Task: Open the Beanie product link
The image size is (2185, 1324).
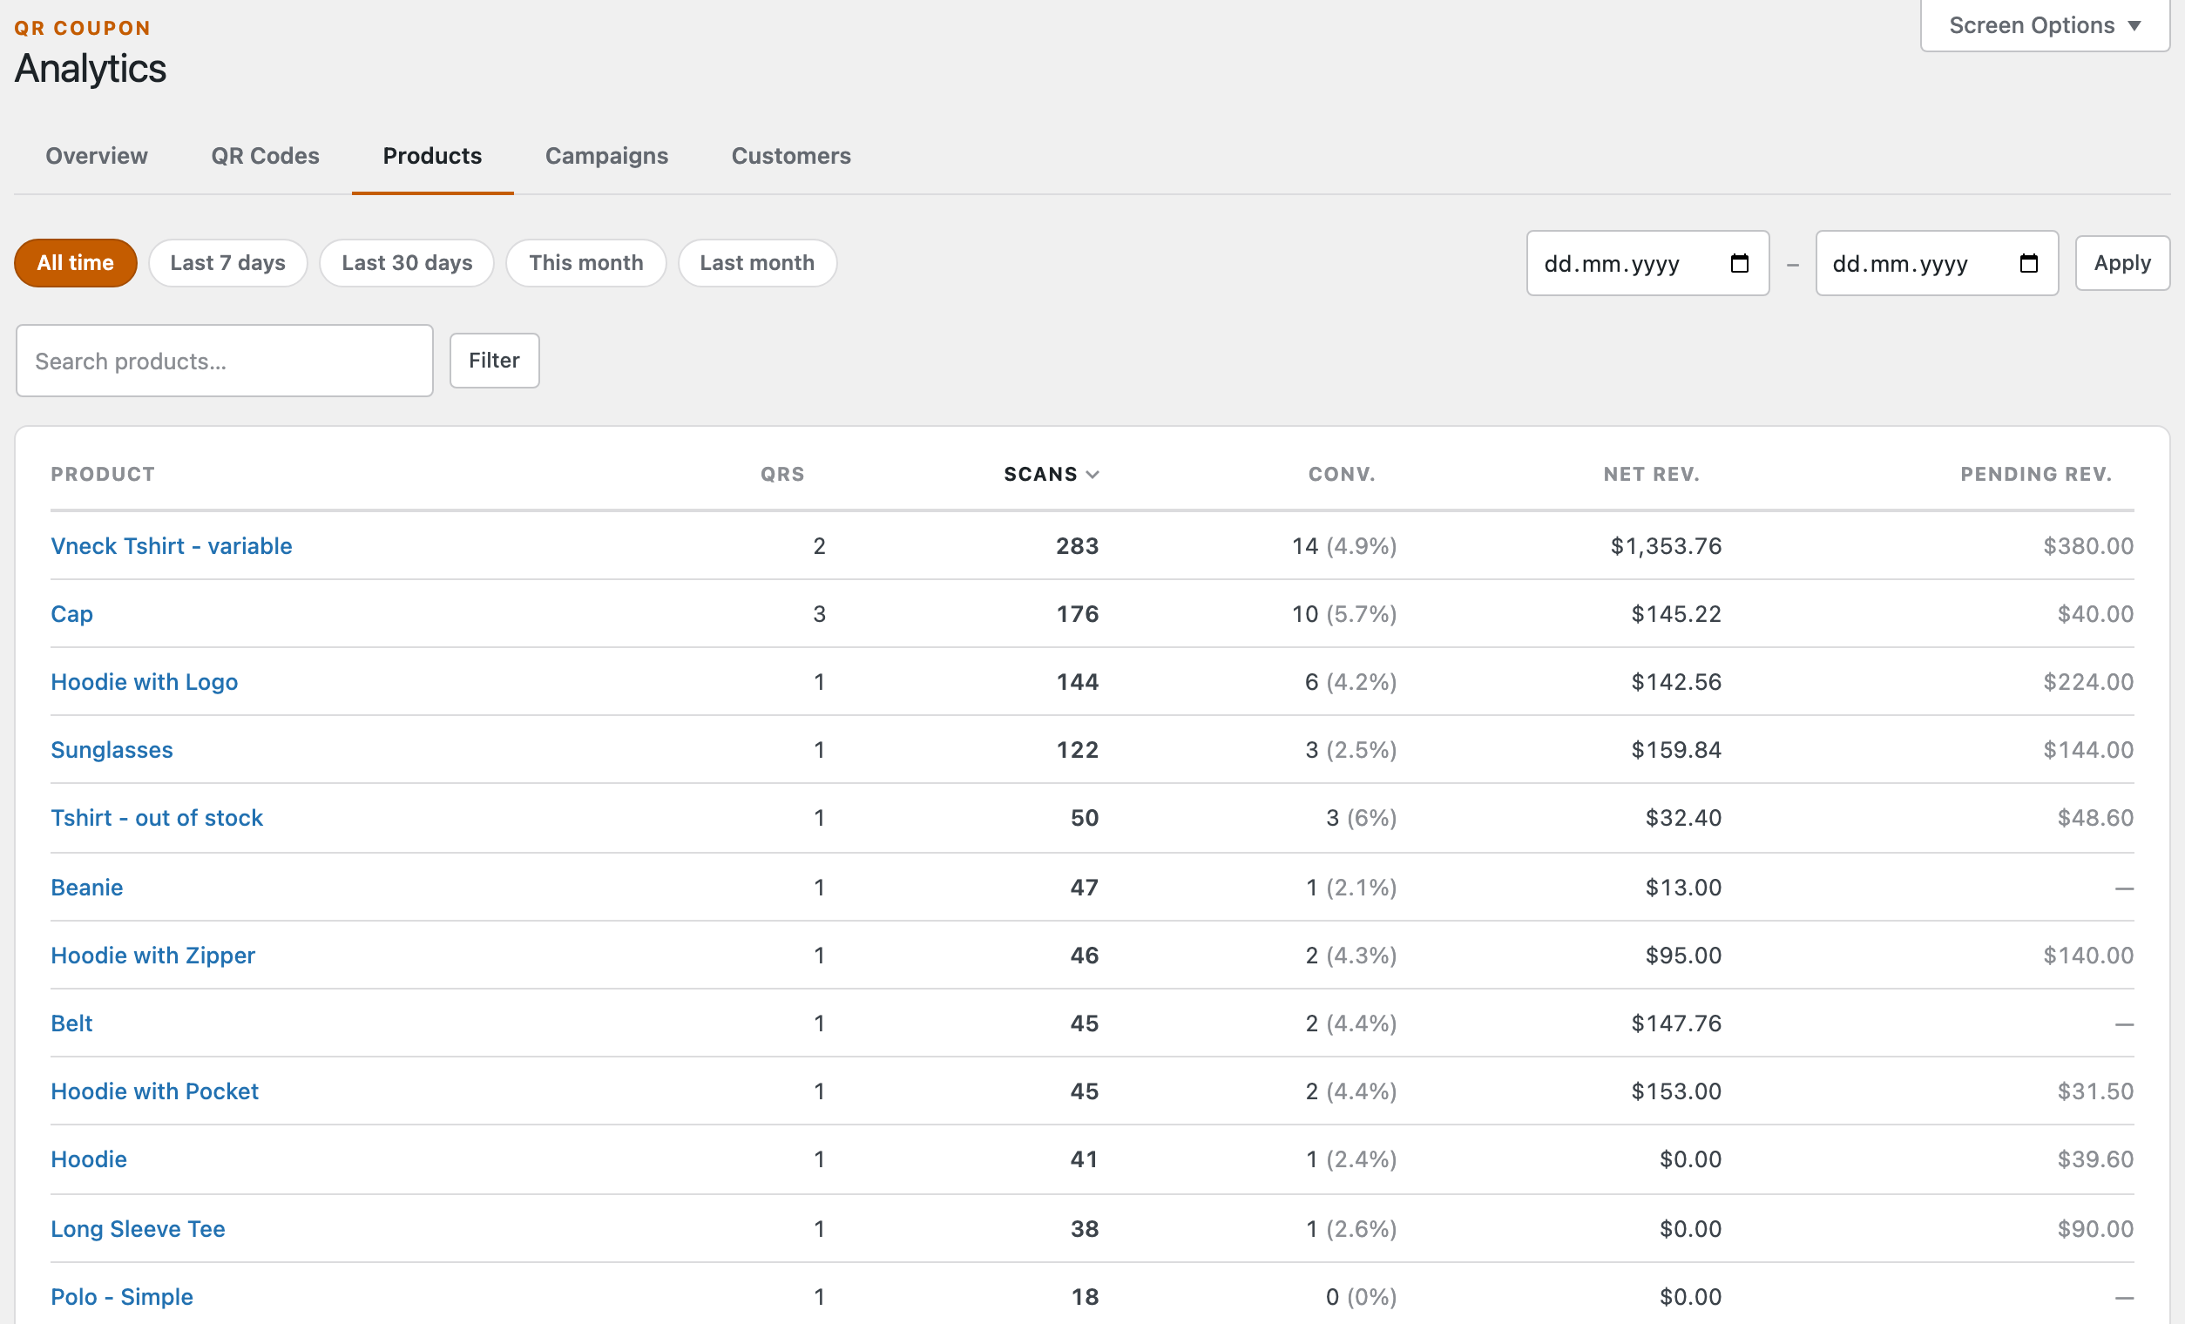Action: point(87,888)
